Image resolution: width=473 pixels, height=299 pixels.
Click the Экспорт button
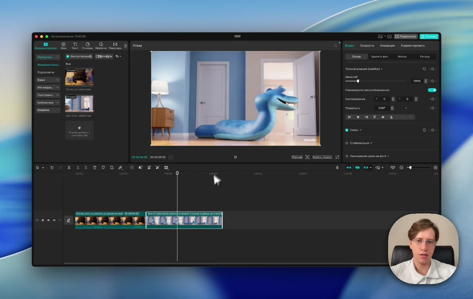(429, 36)
